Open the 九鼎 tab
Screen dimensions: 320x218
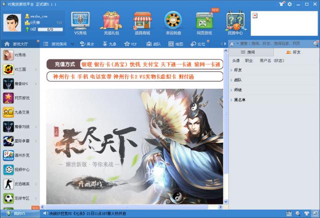click(x=109, y=44)
